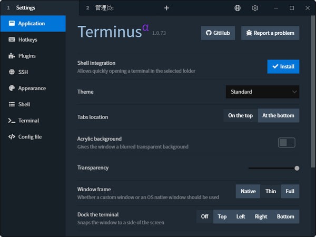Click the Plugins puzzle piece icon
The image size is (316, 237).
12,56
